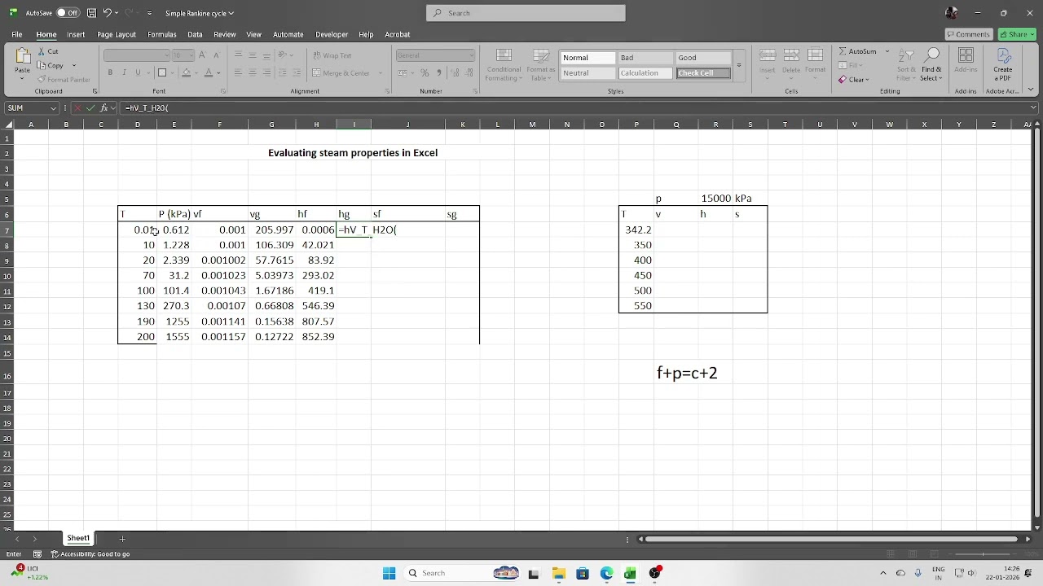Switch to the Page Layout tab
The width and height of the screenshot is (1043, 586).
click(117, 34)
